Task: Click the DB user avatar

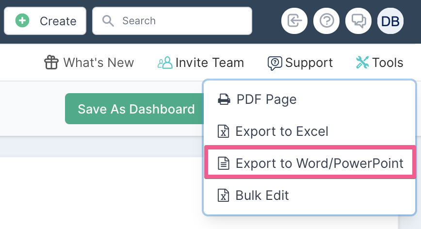Action: pyautogui.click(x=390, y=21)
